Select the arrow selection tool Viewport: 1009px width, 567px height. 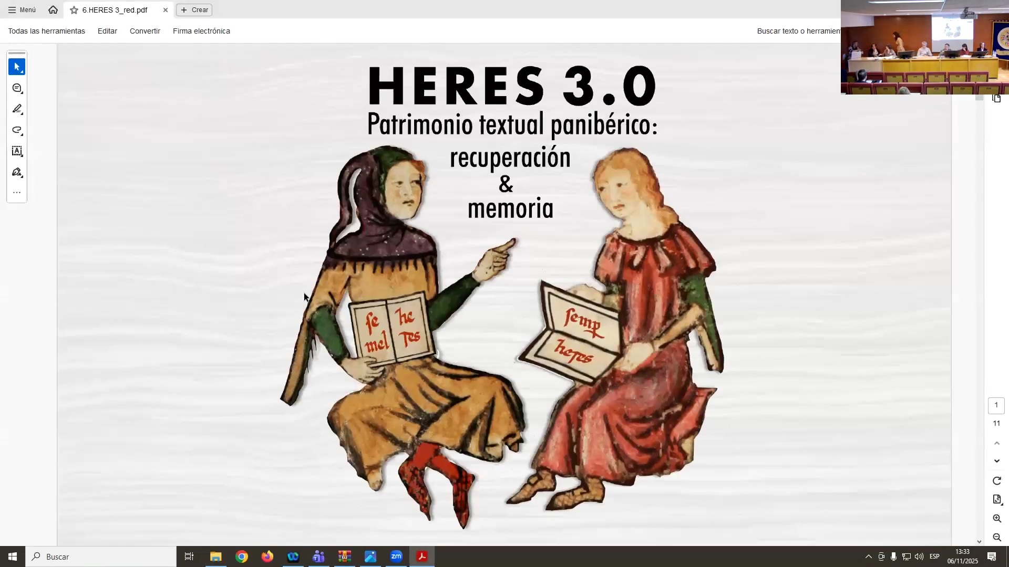coord(17,67)
